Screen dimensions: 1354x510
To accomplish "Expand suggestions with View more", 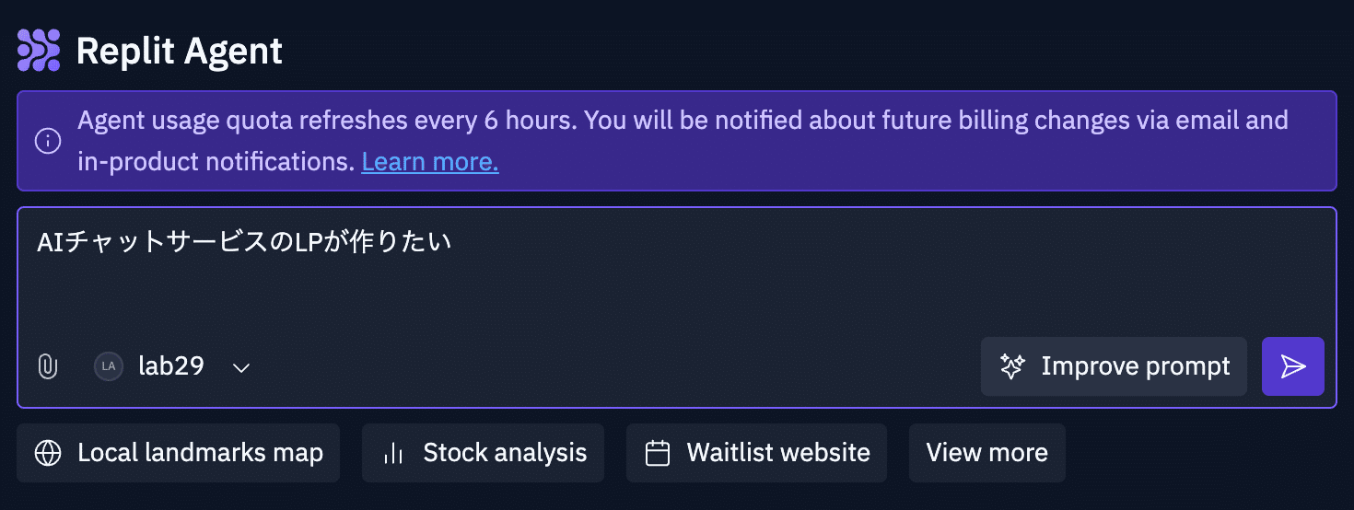I will 986,453.
